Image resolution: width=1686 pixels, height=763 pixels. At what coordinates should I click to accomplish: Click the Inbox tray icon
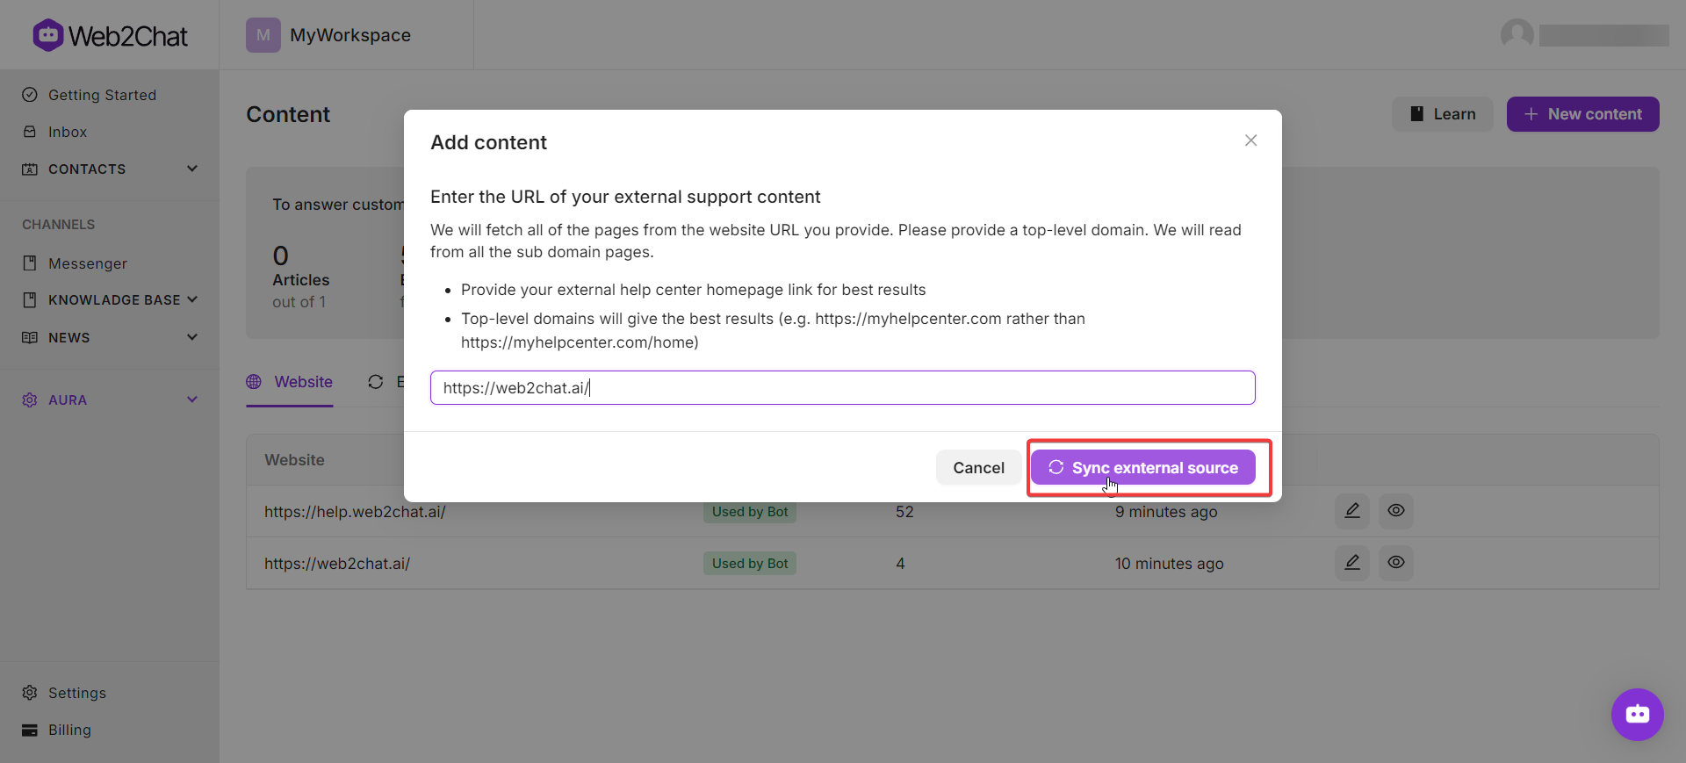[x=30, y=132]
